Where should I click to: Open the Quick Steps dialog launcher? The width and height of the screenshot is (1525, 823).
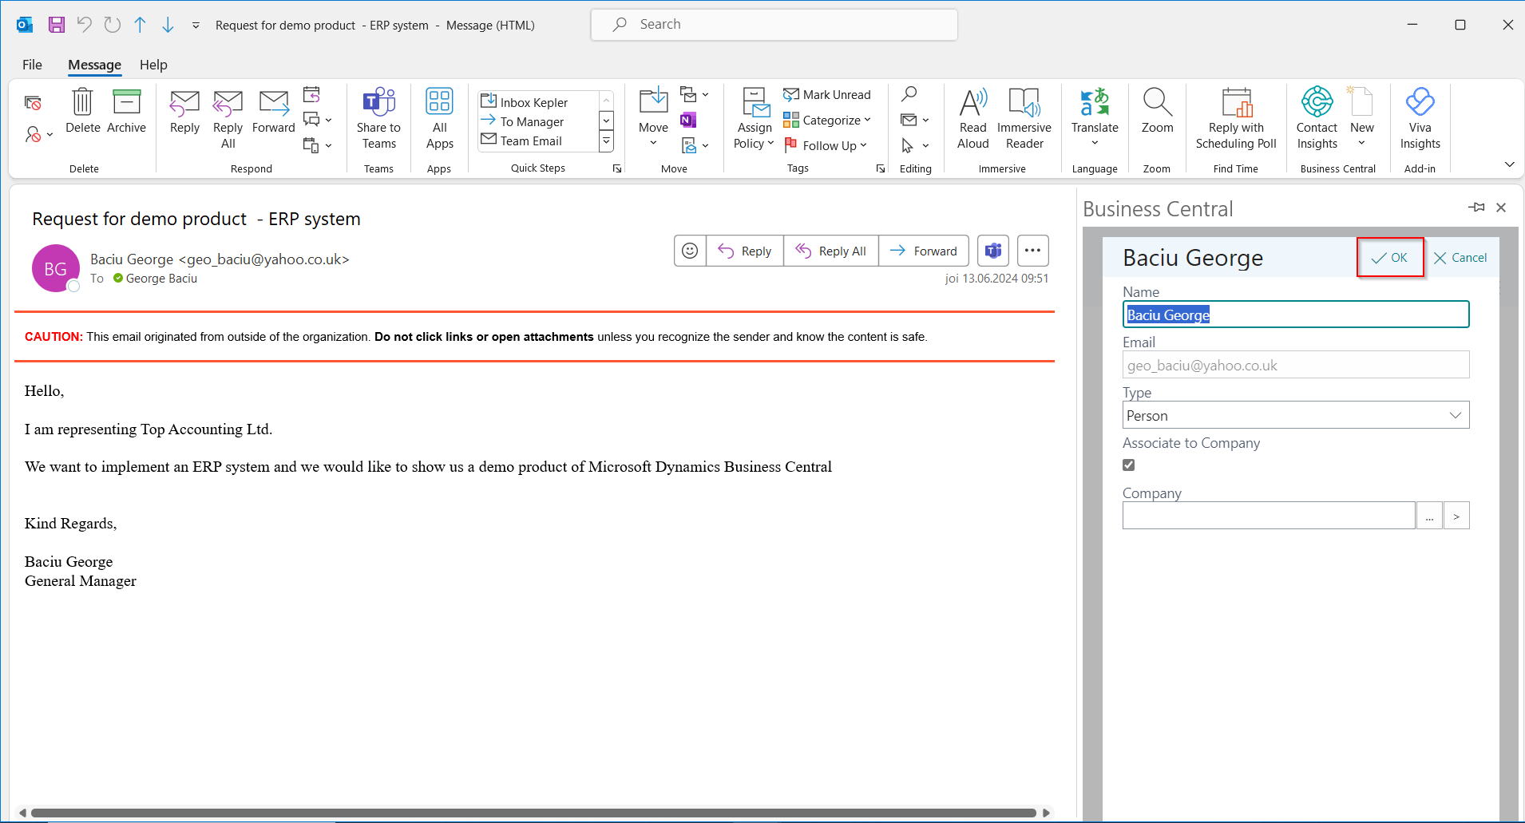[x=616, y=168]
